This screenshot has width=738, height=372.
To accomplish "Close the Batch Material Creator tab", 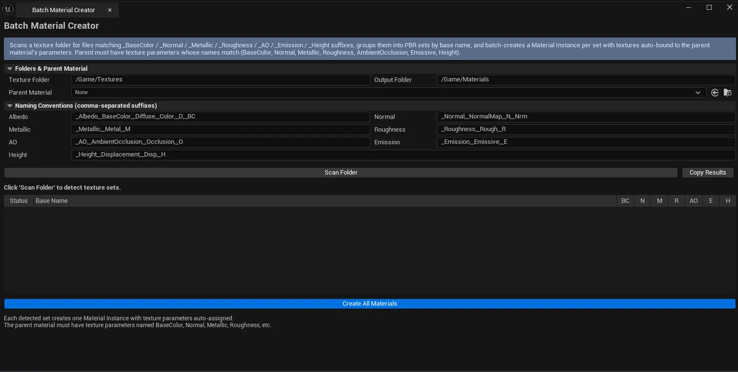I will pyautogui.click(x=110, y=10).
